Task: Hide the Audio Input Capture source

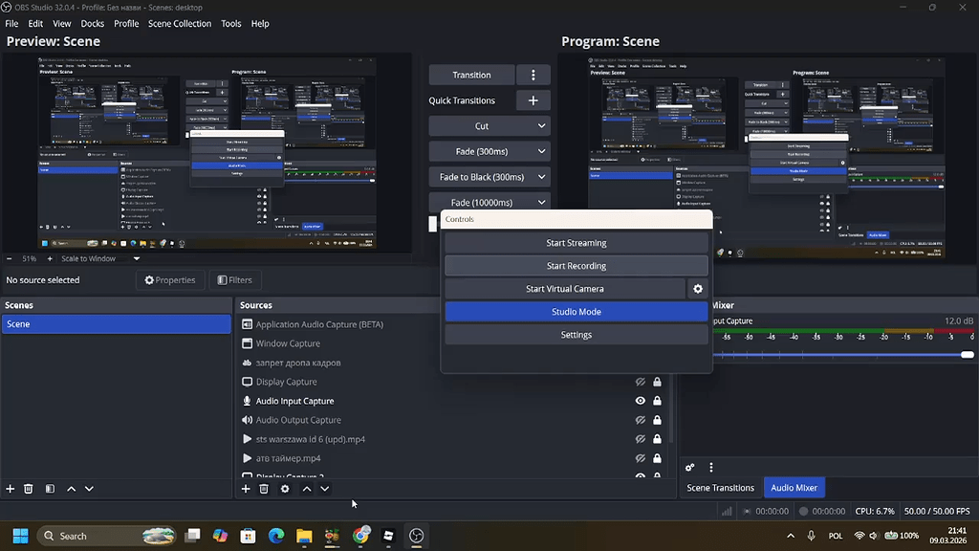Action: [x=640, y=401]
